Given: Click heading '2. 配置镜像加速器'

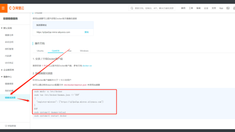Looking at the screenshot, I should [x=43, y=74].
